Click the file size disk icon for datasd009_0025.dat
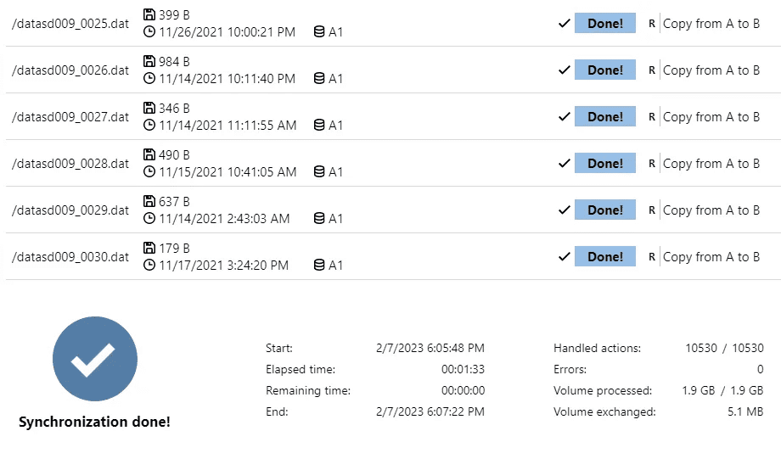The width and height of the screenshot is (781, 470). tap(150, 14)
